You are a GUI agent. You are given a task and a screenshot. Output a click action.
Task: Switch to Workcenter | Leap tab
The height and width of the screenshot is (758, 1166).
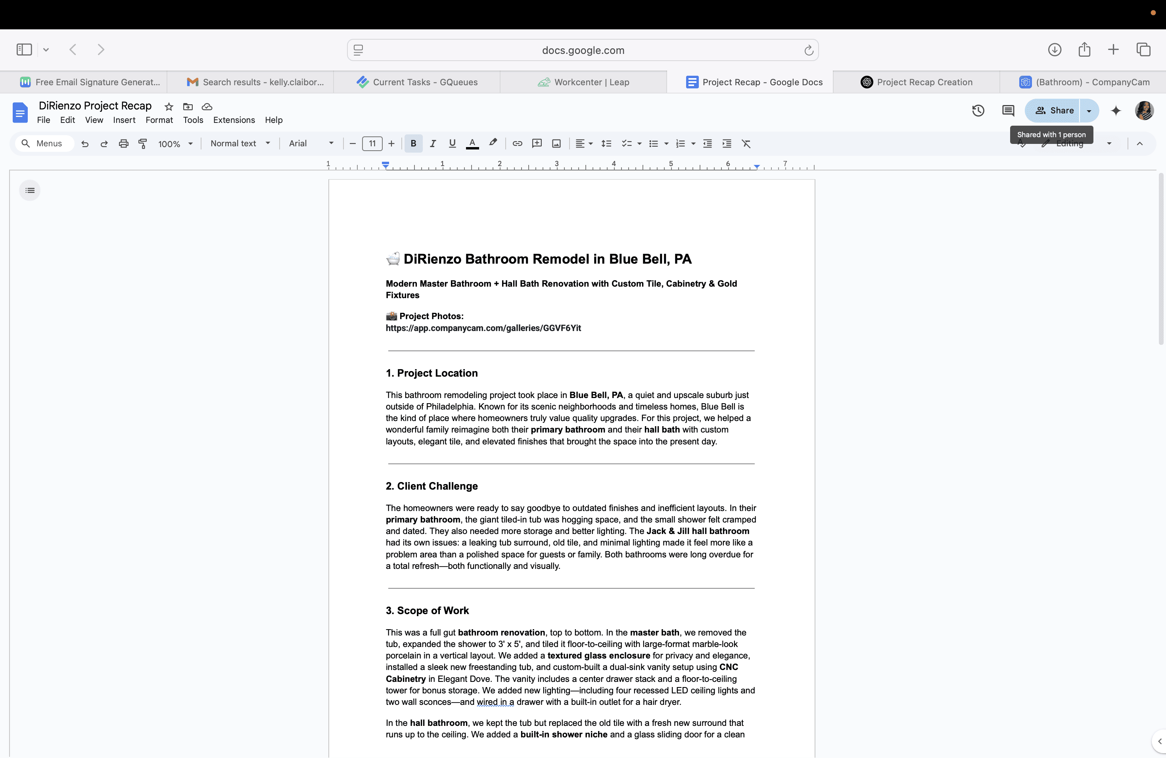click(583, 82)
